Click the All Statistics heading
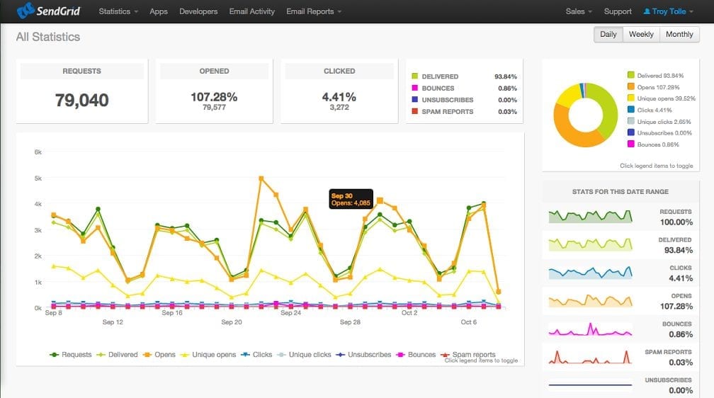714x398 pixels. [48, 37]
